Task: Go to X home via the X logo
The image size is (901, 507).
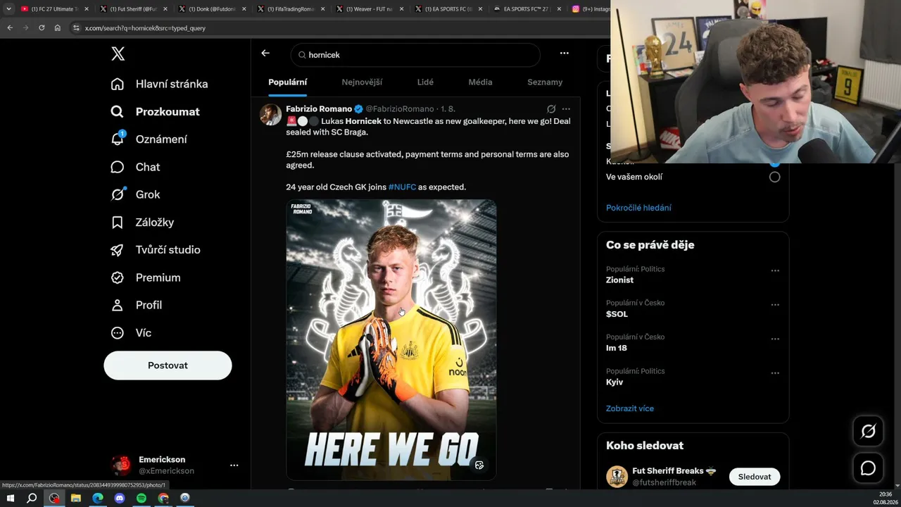Action: click(x=118, y=54)
